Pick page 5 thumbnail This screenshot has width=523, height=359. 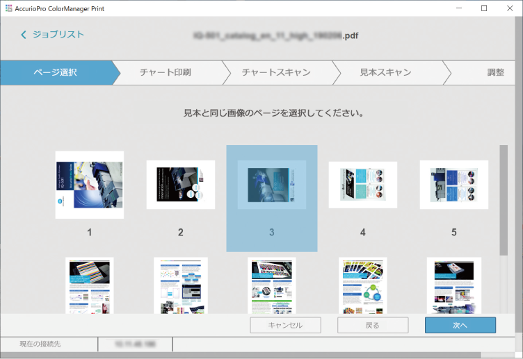point(454,185)
